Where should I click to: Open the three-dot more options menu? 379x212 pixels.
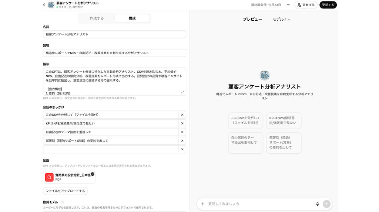[x=288, y=5]
